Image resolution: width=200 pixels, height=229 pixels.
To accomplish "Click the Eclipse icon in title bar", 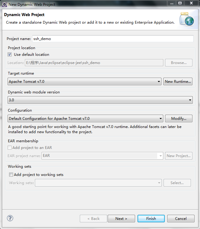I will (5, 4).
